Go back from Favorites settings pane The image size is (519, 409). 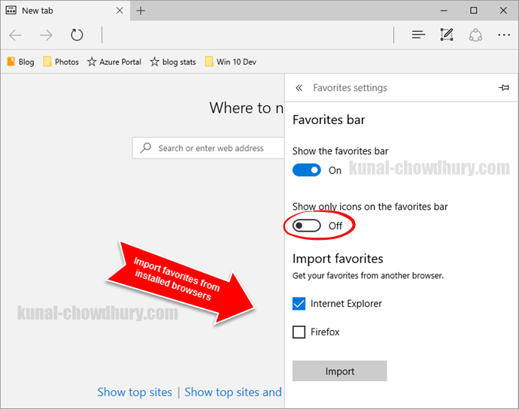tap(299, 88)
